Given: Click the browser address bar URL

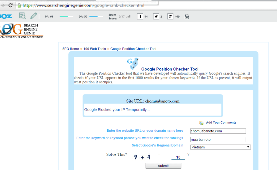Looking at the screenshot, I should (x=83, y=6).
